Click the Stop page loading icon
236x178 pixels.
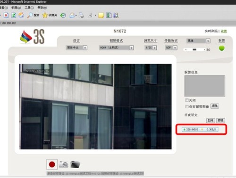click(x=6, y=16)
